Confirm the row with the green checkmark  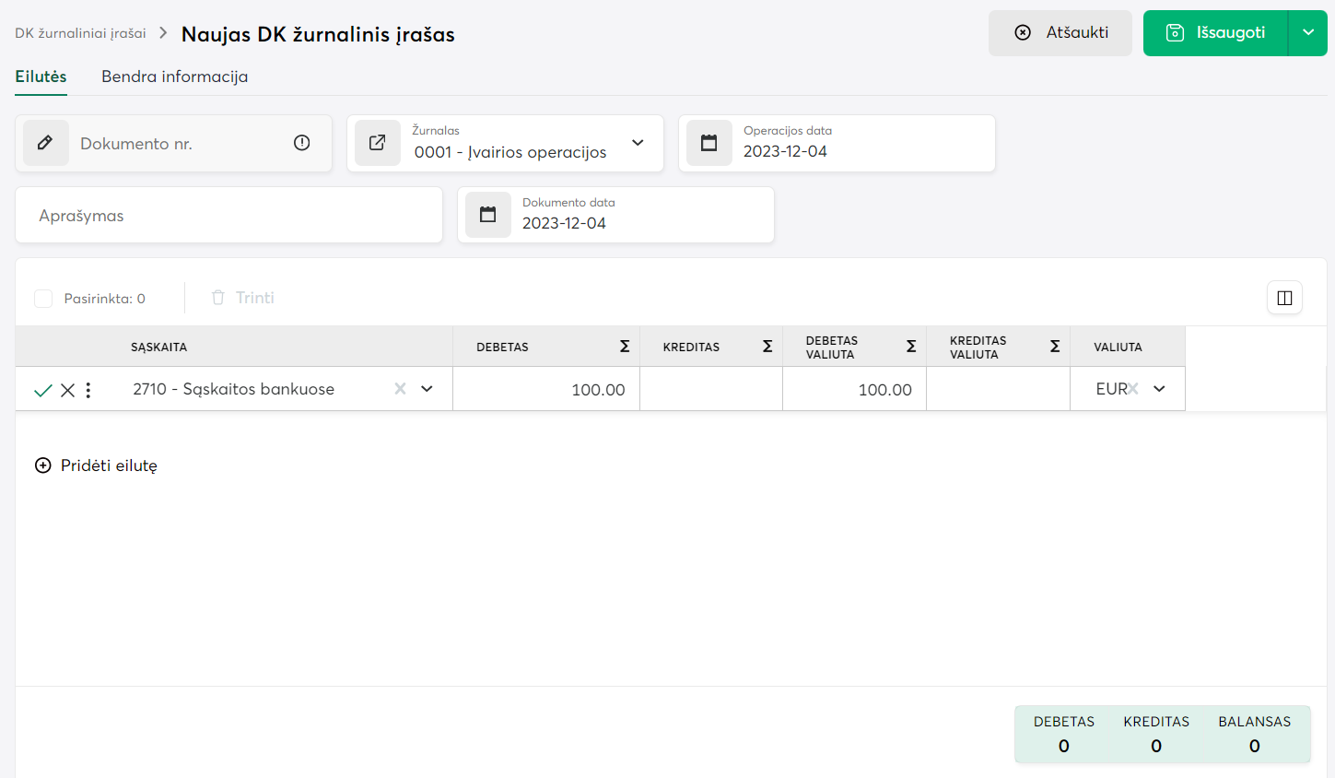[x=42, y=390]
